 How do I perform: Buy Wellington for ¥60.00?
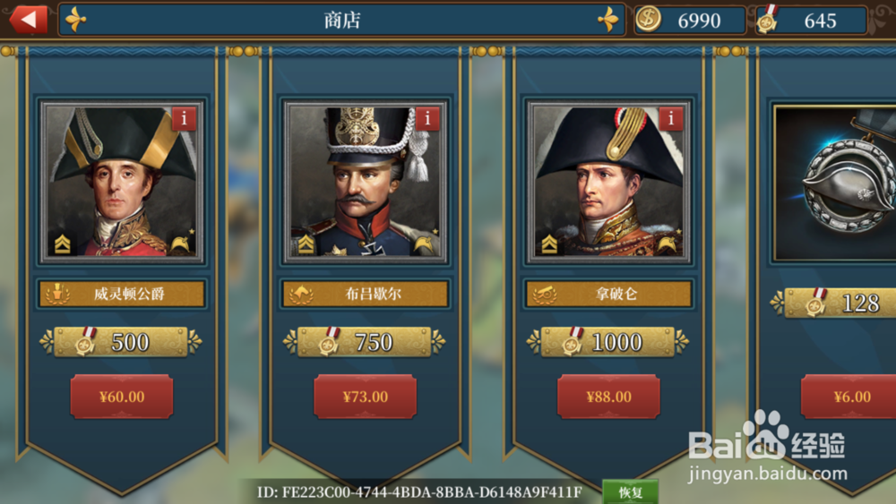point(122,397)
